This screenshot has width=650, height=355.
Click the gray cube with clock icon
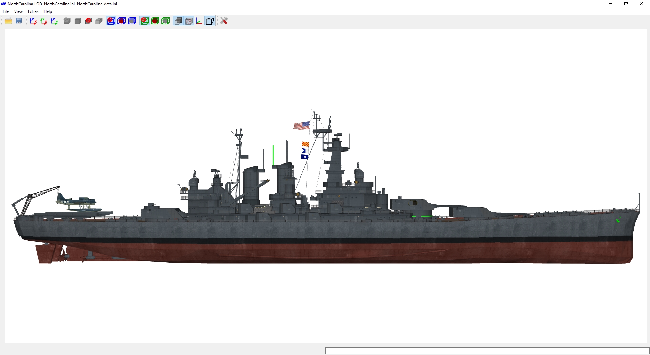click(67, 21)
